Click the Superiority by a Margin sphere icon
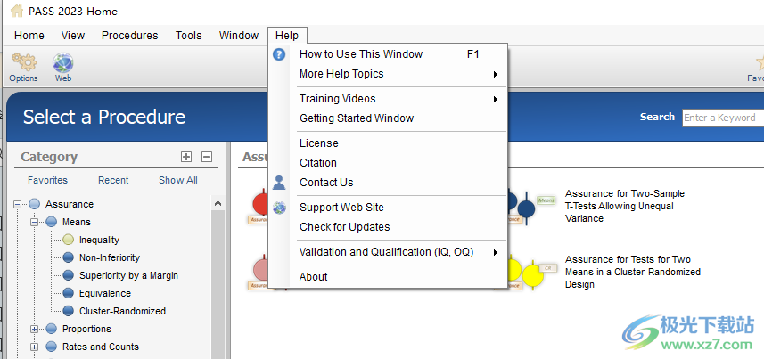This screenshot has height=359, width=764. (69, 275)
